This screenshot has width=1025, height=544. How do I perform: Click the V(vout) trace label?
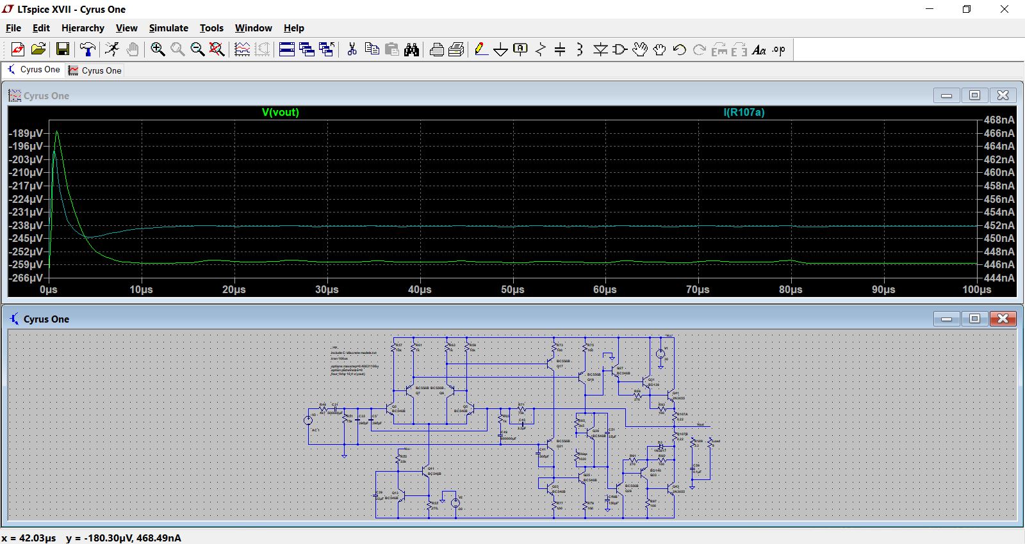tap(281, 112)
